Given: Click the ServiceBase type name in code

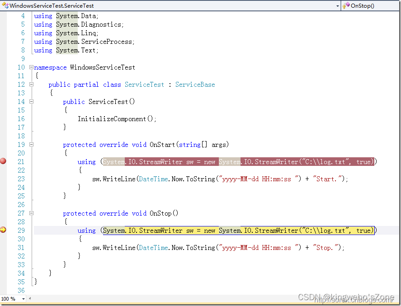Looking at the screenshot, I should (x=196, y=84).
